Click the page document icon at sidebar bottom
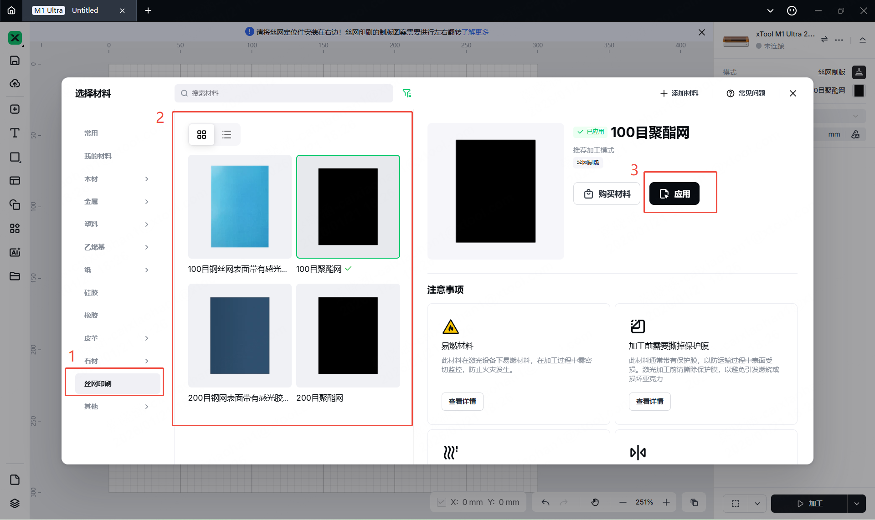Screen dimensions: 875x520 coord(15,479)
